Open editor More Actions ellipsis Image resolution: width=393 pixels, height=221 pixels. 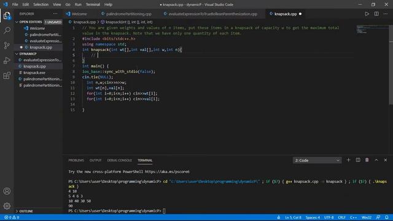pos(386,14)
